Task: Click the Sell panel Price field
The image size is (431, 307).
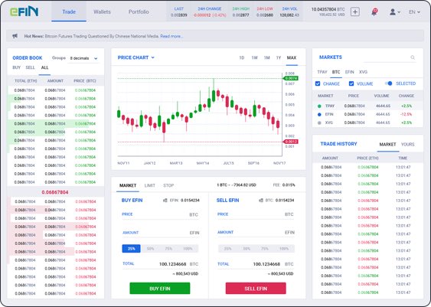Action: click(256, 214)
